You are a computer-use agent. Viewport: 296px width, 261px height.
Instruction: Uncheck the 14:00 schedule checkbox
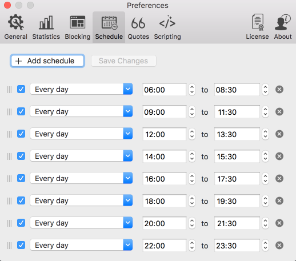(21, 156)
